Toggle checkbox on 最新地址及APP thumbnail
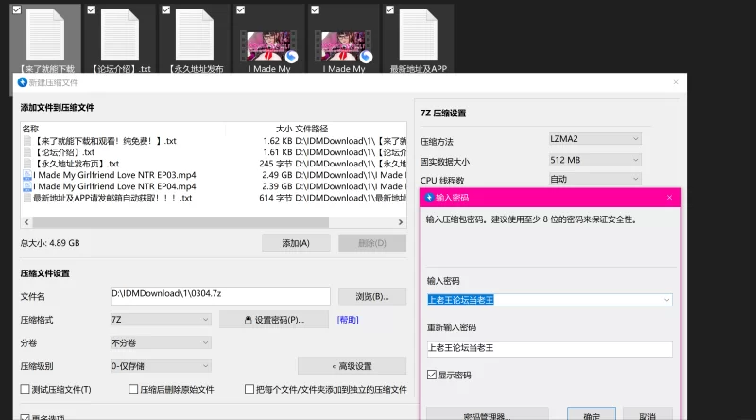Screen dimensions: 756x420 pyautogui.click(x=389, y=9)
